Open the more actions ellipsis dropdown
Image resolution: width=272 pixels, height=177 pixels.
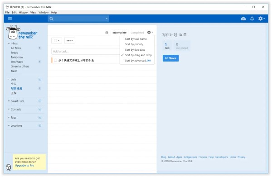(70, 41)
